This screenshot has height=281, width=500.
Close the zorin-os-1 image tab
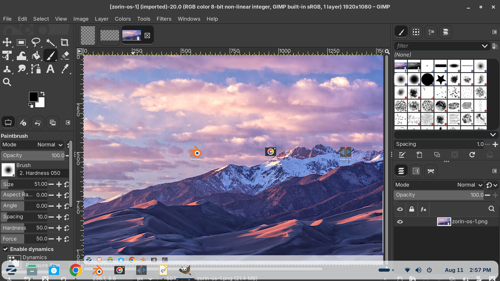[147, 35]
